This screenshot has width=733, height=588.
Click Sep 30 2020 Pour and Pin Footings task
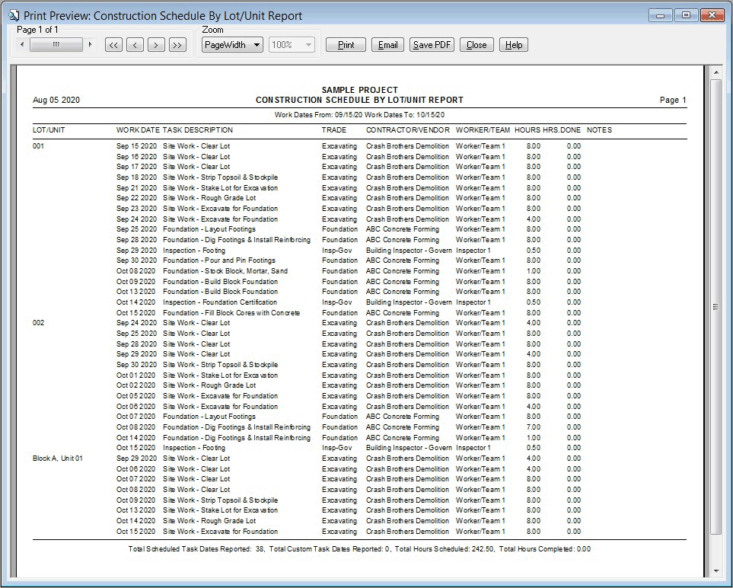pos(349,260)
